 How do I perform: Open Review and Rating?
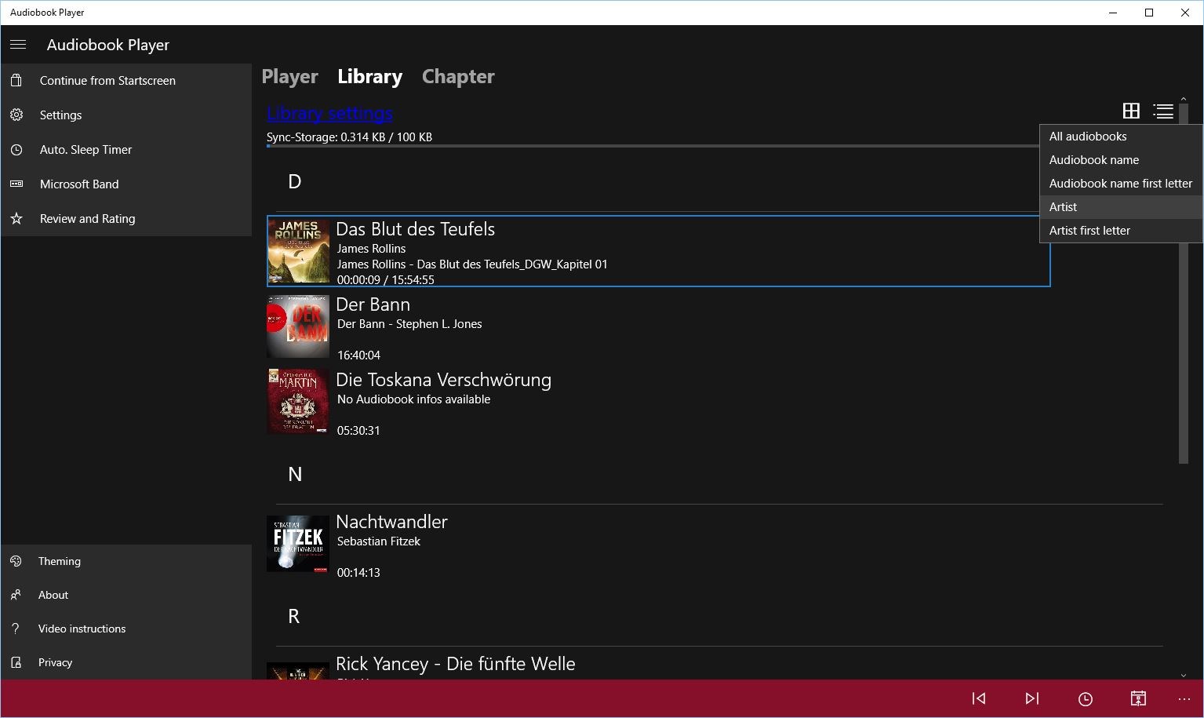pos(87,218)
